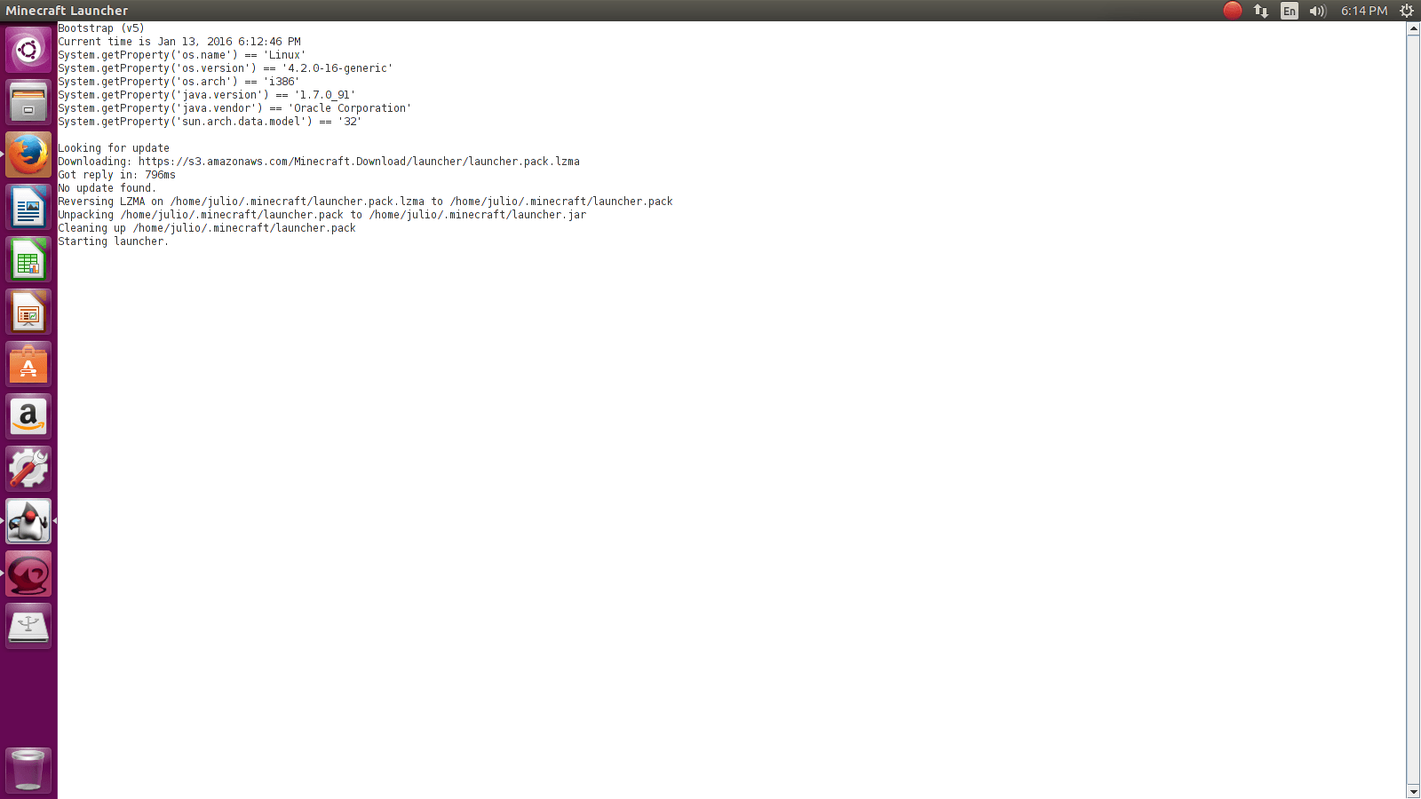The height and width of the screenshot is (799, 1421).
Task: Open the Ubuntu Dash search
Action: point(28,50)
